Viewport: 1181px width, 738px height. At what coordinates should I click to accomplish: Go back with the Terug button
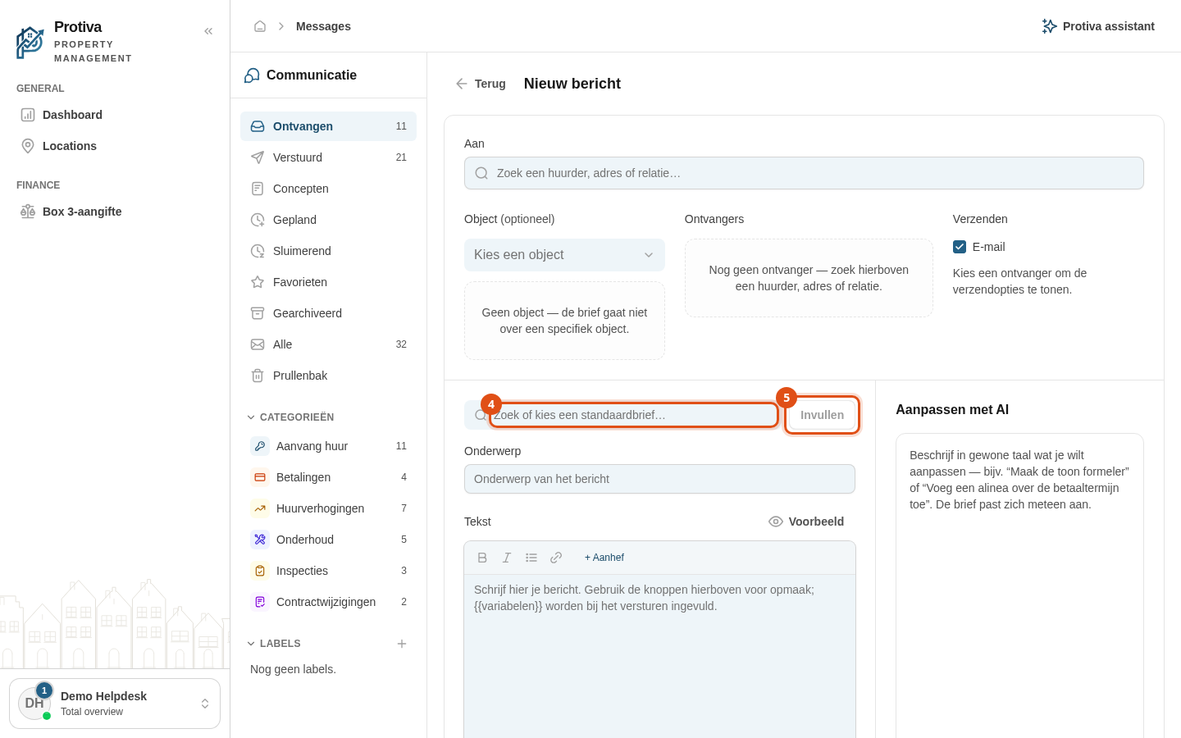(x=481, y=84)
